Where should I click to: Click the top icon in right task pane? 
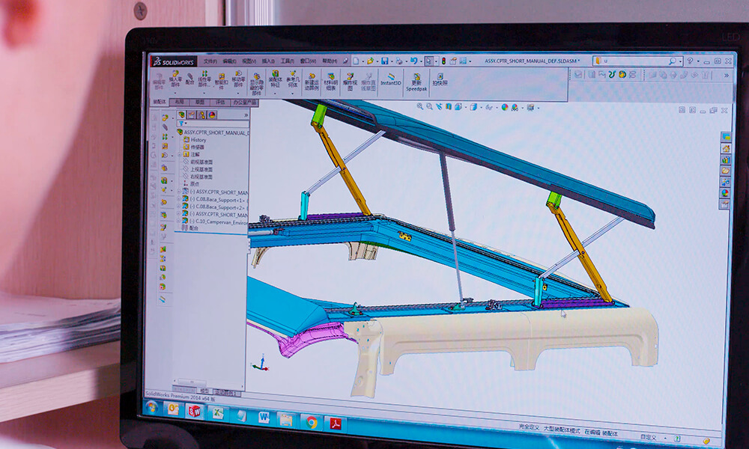tap(726, 137)
